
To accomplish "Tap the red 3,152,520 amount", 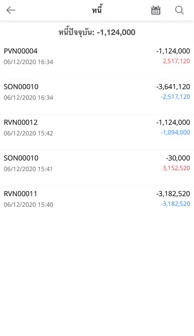I will (x=176, y=168).
